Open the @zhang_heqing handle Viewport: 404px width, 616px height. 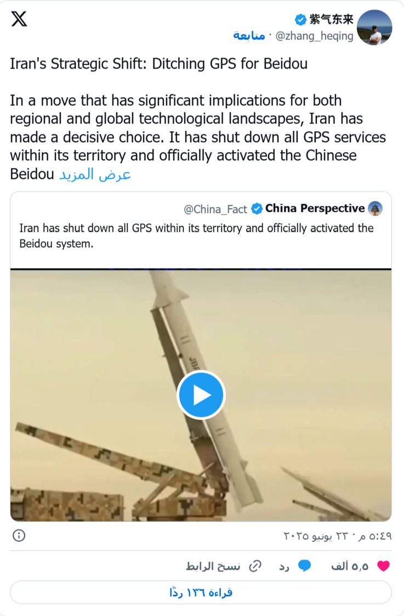point(314,36)
